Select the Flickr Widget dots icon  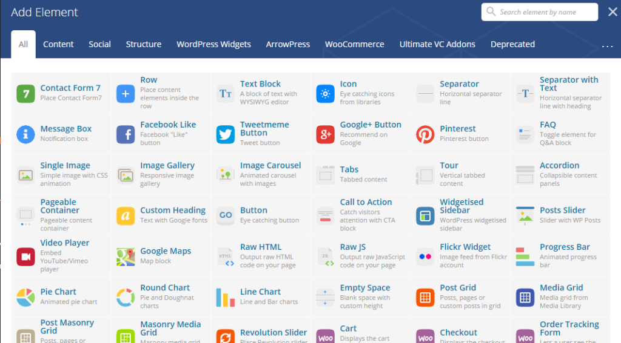(x=425, y=256)
